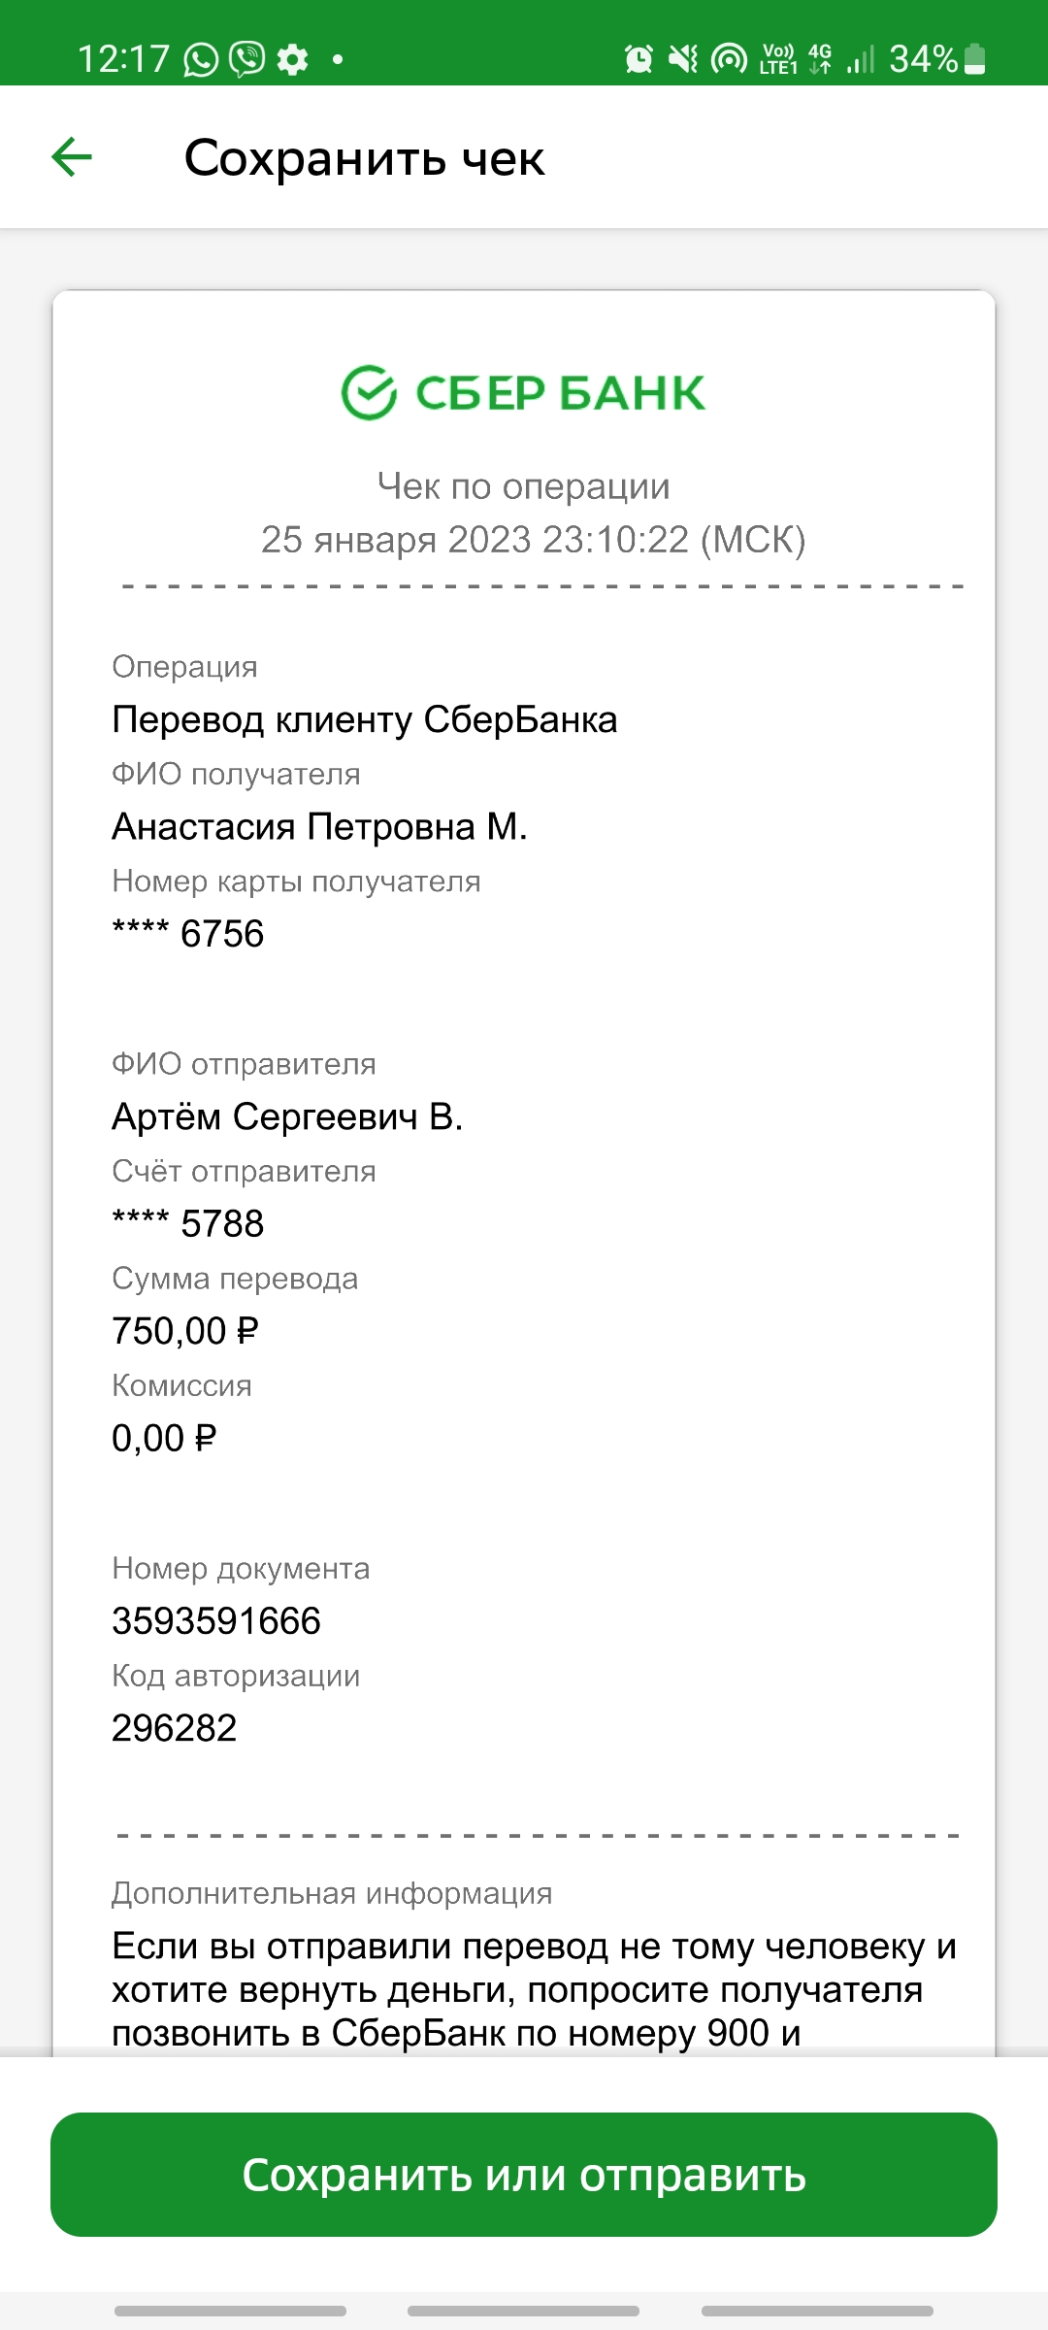Tap the settings gear status icon
Viewport: 1048px width, 2330px height.
[293, 59]
